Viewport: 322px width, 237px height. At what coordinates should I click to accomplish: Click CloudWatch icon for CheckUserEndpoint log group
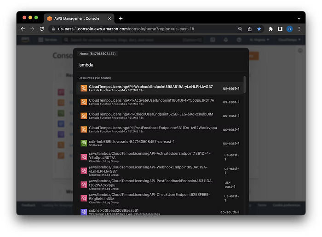coord(84,198)
